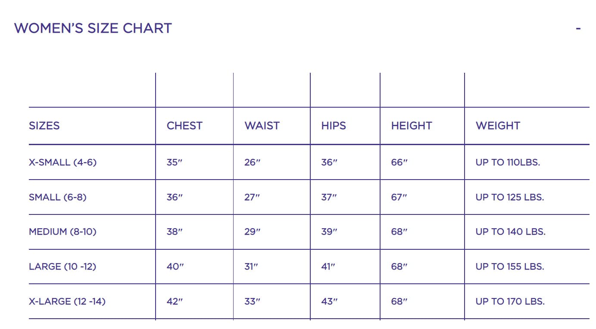Select the Sizes column header
The image size is (596, 329).
click(44, 126)
